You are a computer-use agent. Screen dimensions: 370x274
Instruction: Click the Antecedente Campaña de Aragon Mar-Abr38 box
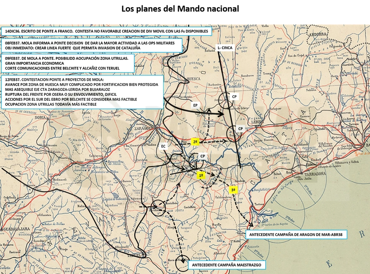pyautogui.click(x=296, y=235)
